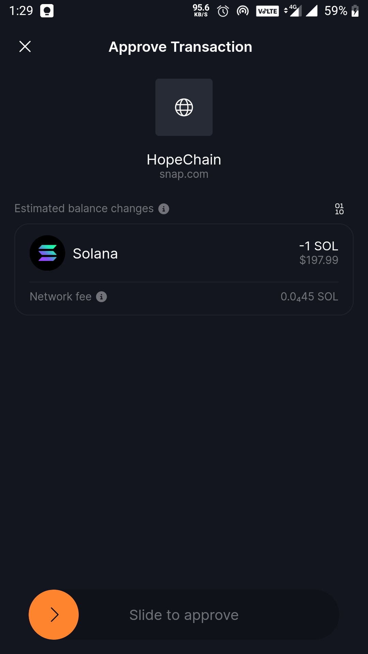
Task: Tap the alarm clock status icon
Action: coord(223,11)
